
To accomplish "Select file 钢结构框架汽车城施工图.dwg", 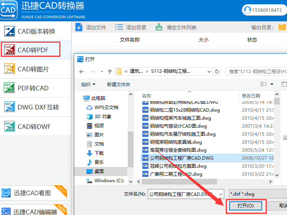I will 207,118.
